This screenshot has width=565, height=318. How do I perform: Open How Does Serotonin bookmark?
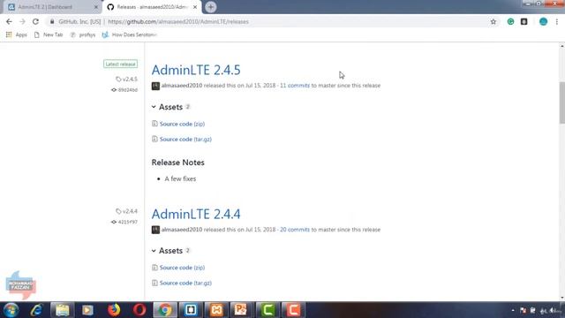[130, 34]
